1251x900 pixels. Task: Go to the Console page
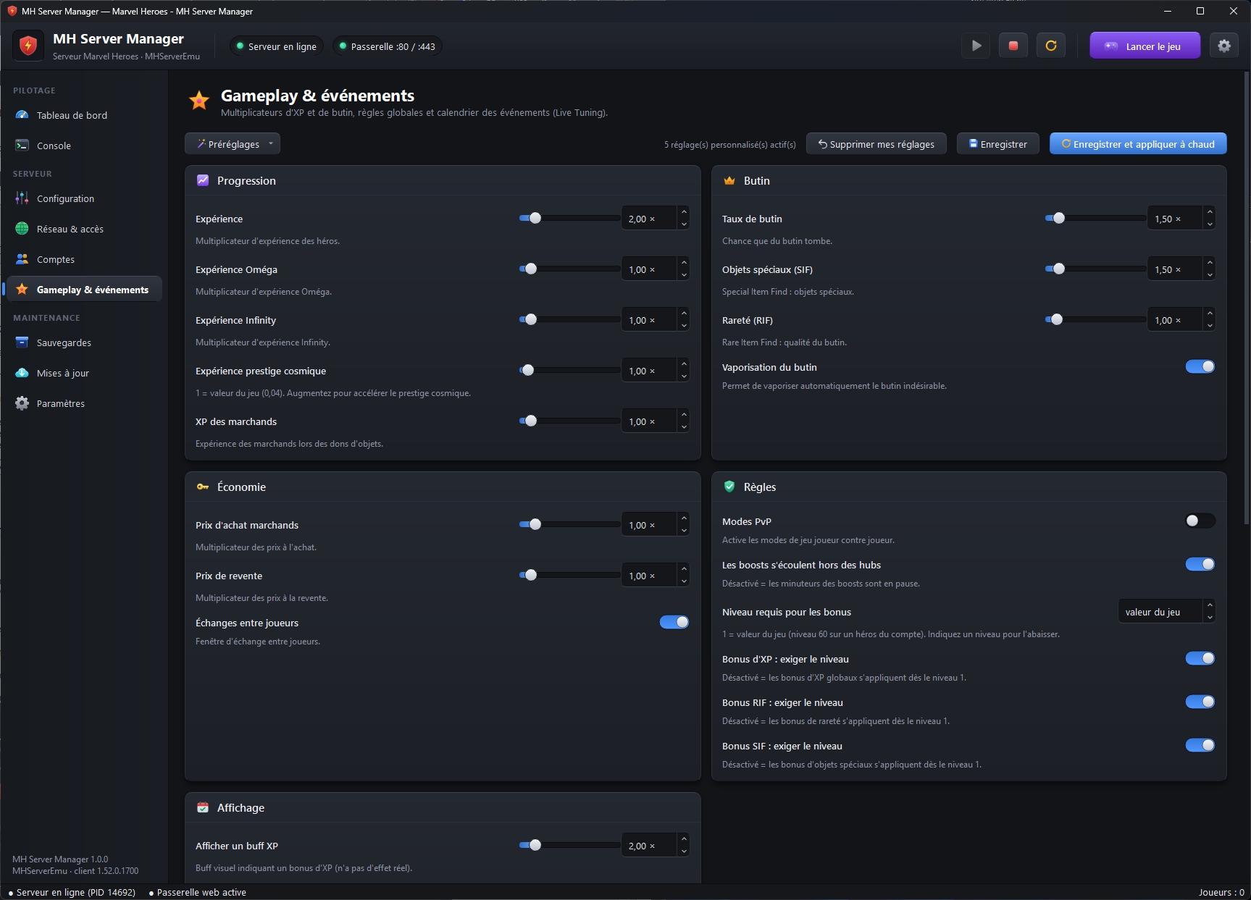pyautogui.click(x=84, y=146)
